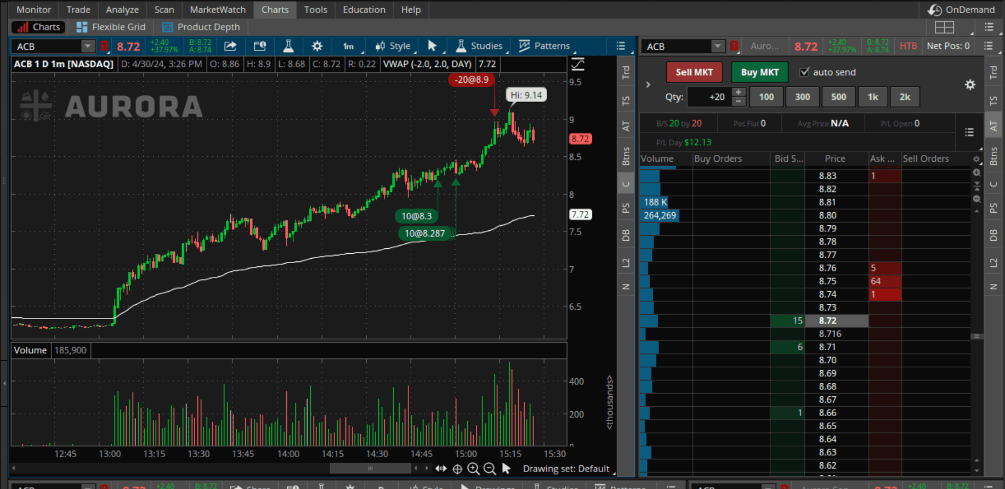Select the pointer tool in the top chart toolbar

click(x=432, y=46)
